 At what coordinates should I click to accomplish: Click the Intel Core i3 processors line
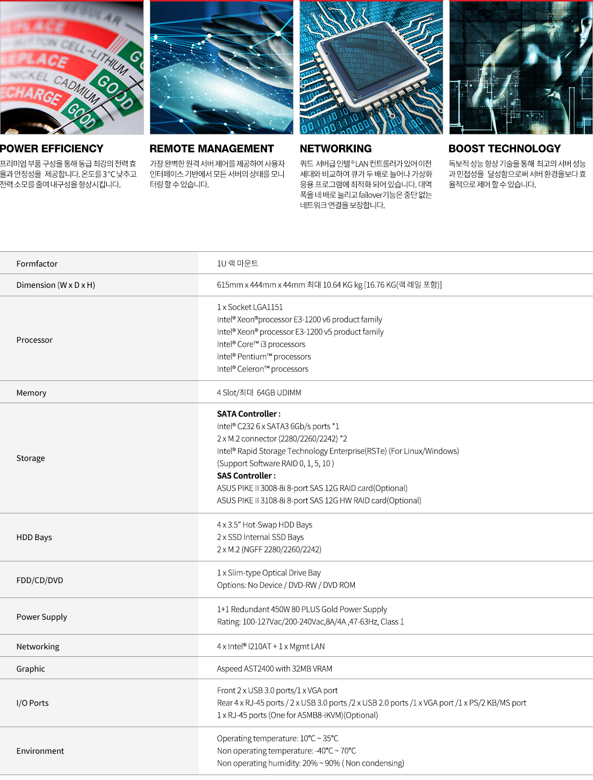pyautogui.click(x=261, y=344)
